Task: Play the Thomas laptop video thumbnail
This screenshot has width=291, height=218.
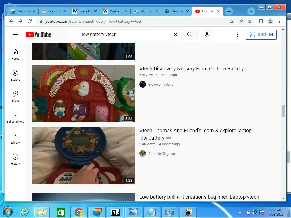Action: (84, 156)
